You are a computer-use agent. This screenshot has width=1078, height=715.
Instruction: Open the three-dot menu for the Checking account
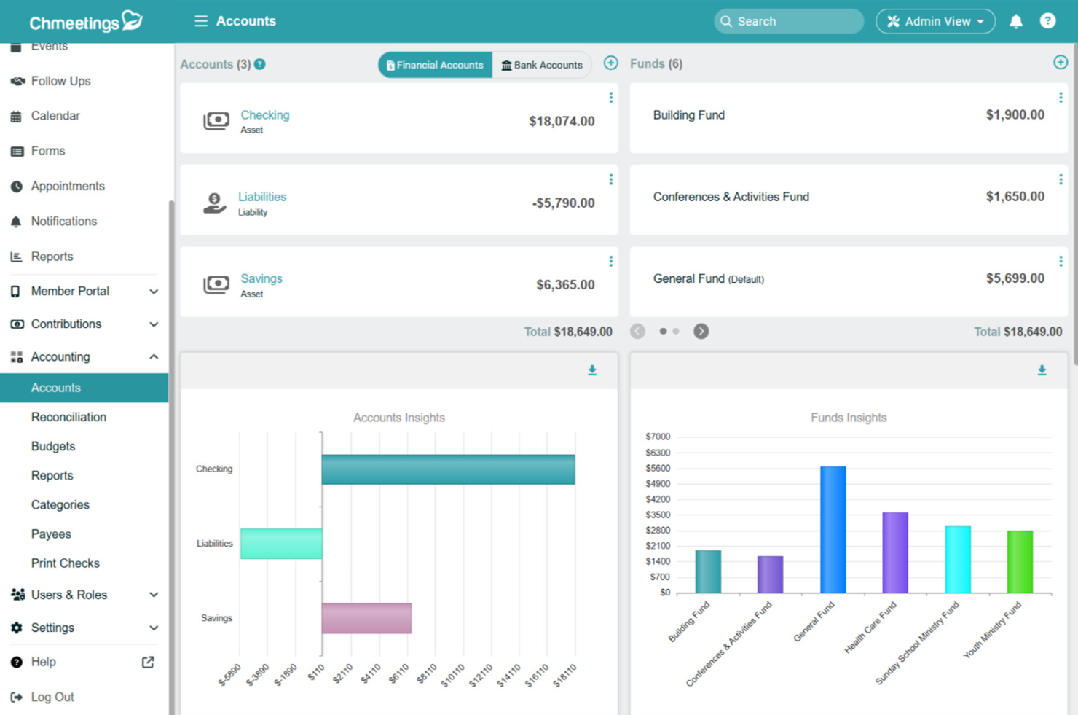click(x=610, y=97)
